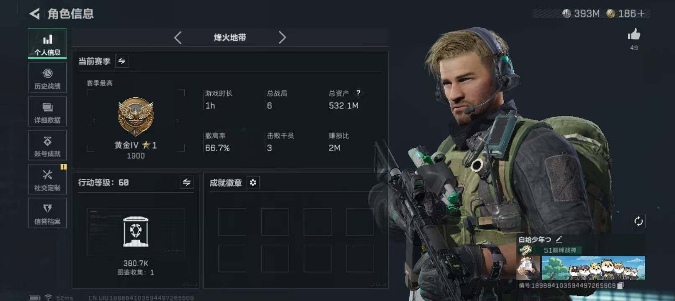Switch to previous mode with left chevron
The height and width of the screenshot is (301, 675).
tap(178, 38)
